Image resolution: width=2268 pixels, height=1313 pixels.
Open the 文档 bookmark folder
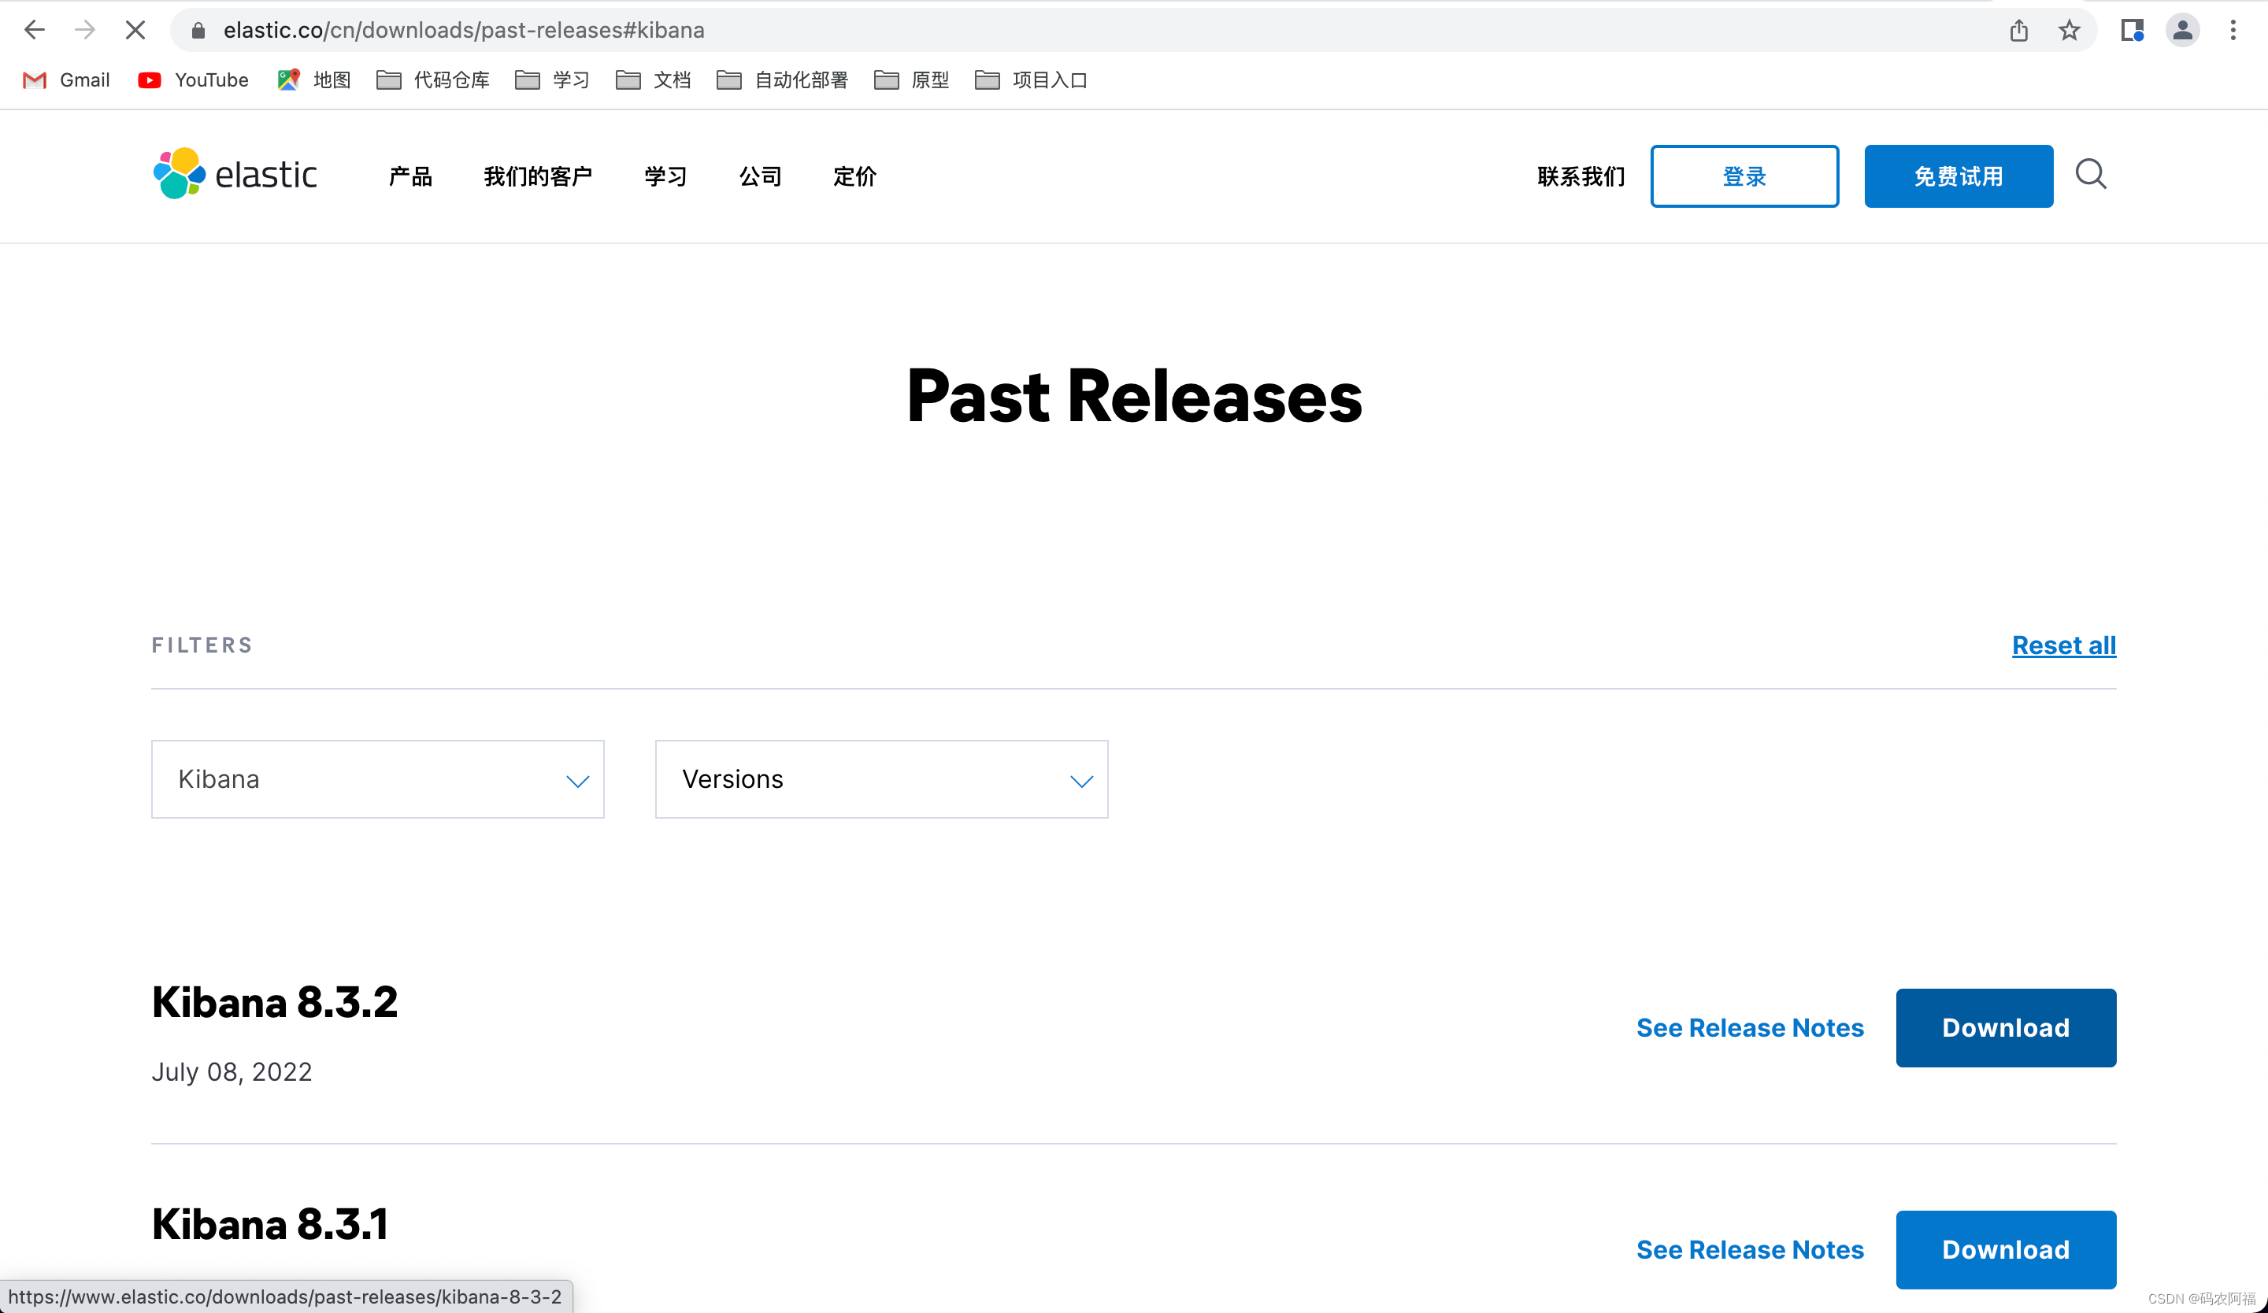point(654,80)
